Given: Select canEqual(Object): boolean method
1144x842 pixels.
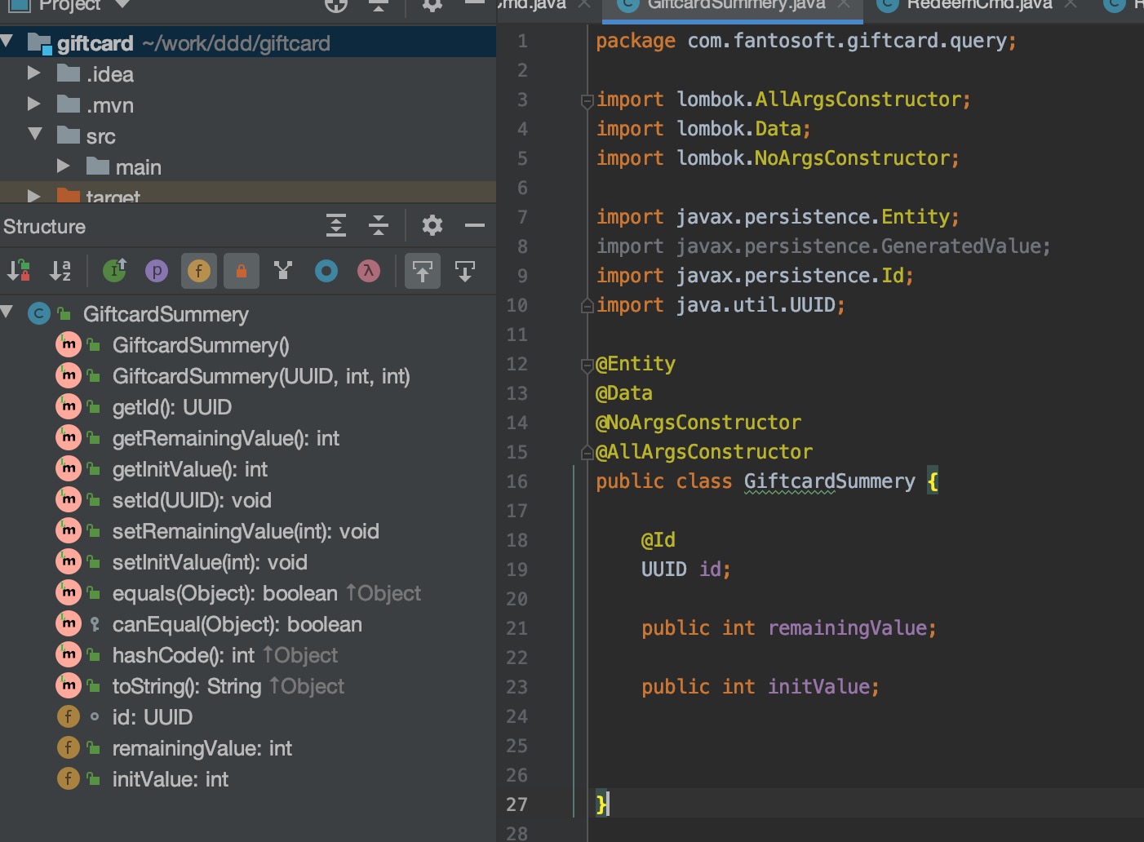Looking at the screenshot, I should pyautogui.click(x=237, y=624).
